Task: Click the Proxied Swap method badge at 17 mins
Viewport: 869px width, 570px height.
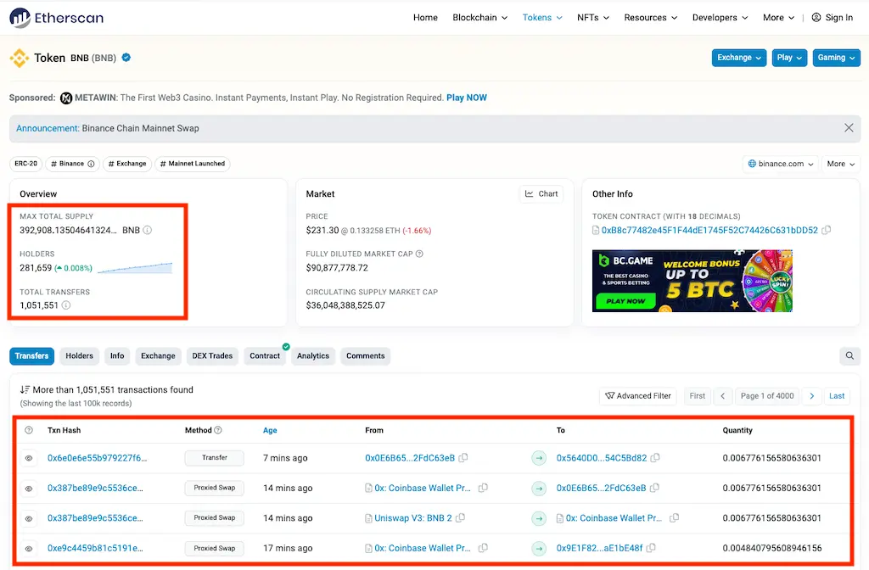Action: pos(215,548)
